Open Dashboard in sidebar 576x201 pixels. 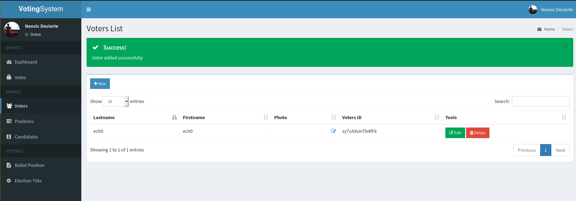(26, 62)
